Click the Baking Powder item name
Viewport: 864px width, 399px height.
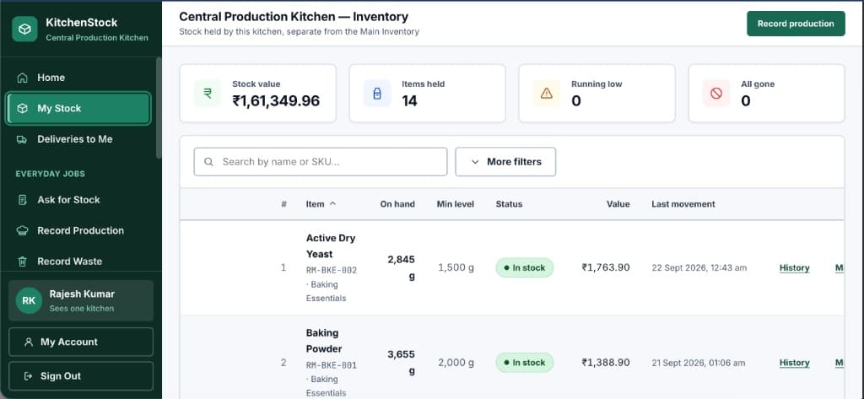point(324,341)
